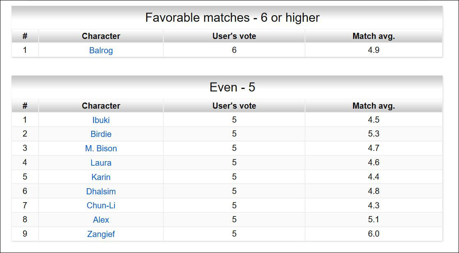Viewport: 459px width, 253px height.
Task: Open the Alex character page
Action: pos(101,220)
